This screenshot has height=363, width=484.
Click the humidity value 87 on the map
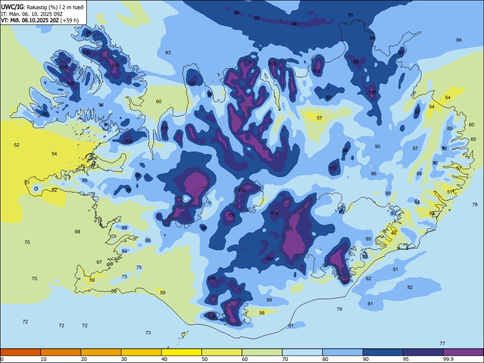415,149
